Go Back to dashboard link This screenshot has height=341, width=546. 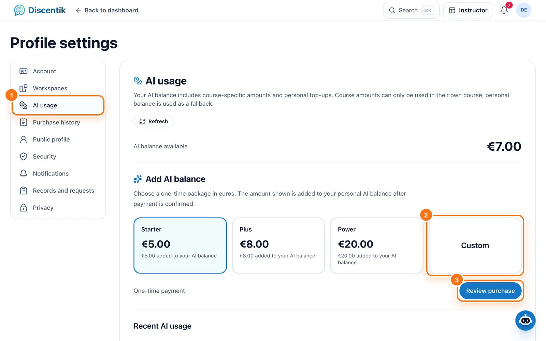[107, 10]
